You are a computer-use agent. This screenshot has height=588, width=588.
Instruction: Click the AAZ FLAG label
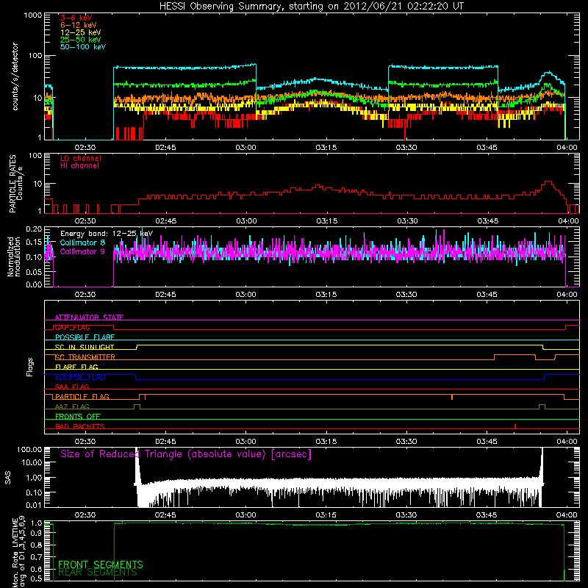pos(72,406)
